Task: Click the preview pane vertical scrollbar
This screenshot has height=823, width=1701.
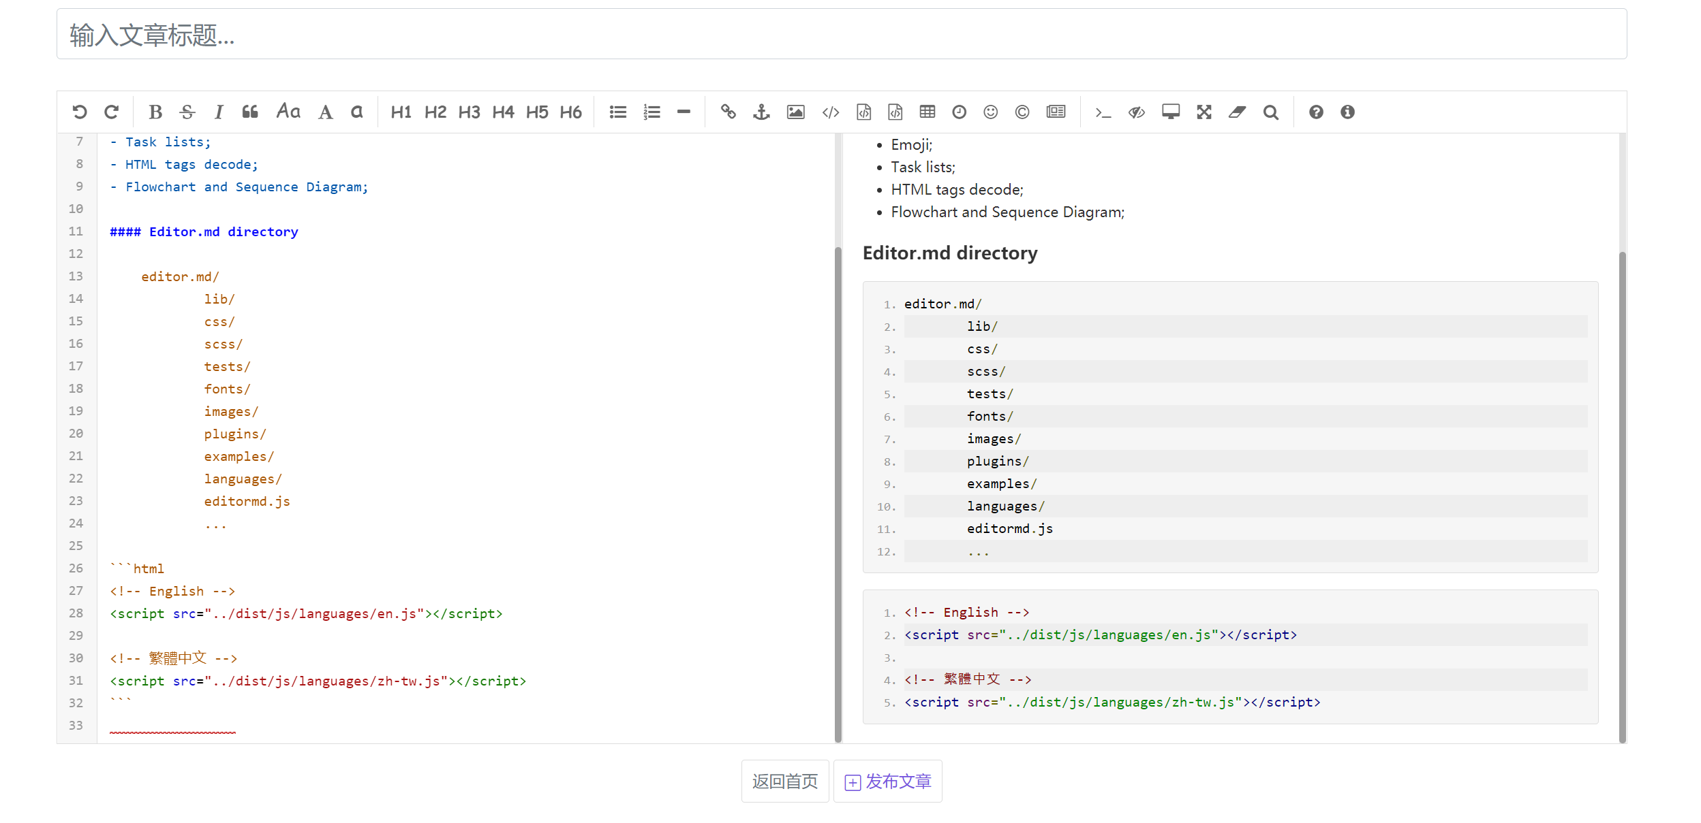Action: (x=1622, y=497)
